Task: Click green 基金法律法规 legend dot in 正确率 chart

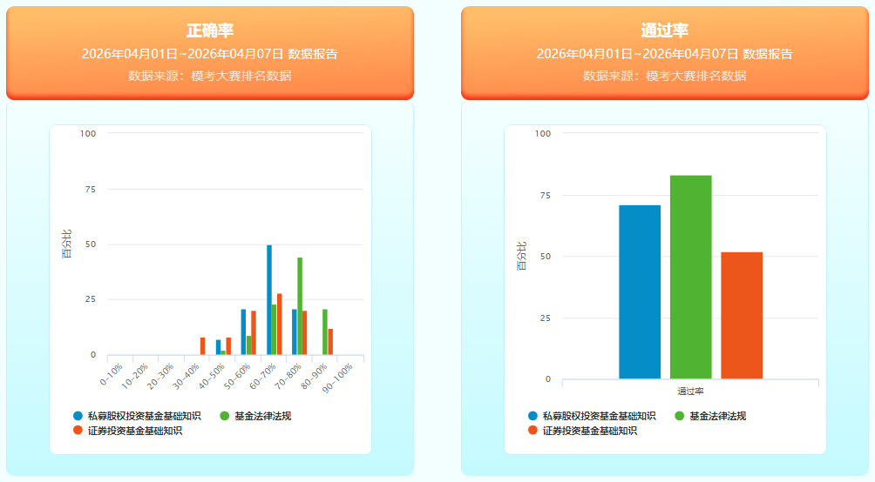Action: [225, 416]
